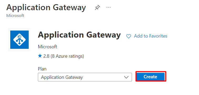Click the Create button

(150, 77)
